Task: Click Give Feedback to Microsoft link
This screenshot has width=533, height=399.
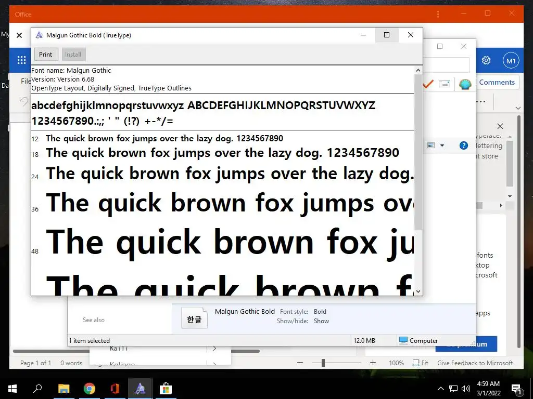Action: 475,363
